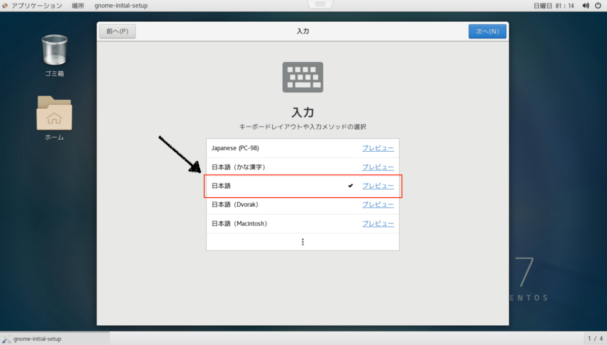Preview the 日本語（かな漢字） layout
The height and width of the screenshot is (345, 607).
[378, 167]
